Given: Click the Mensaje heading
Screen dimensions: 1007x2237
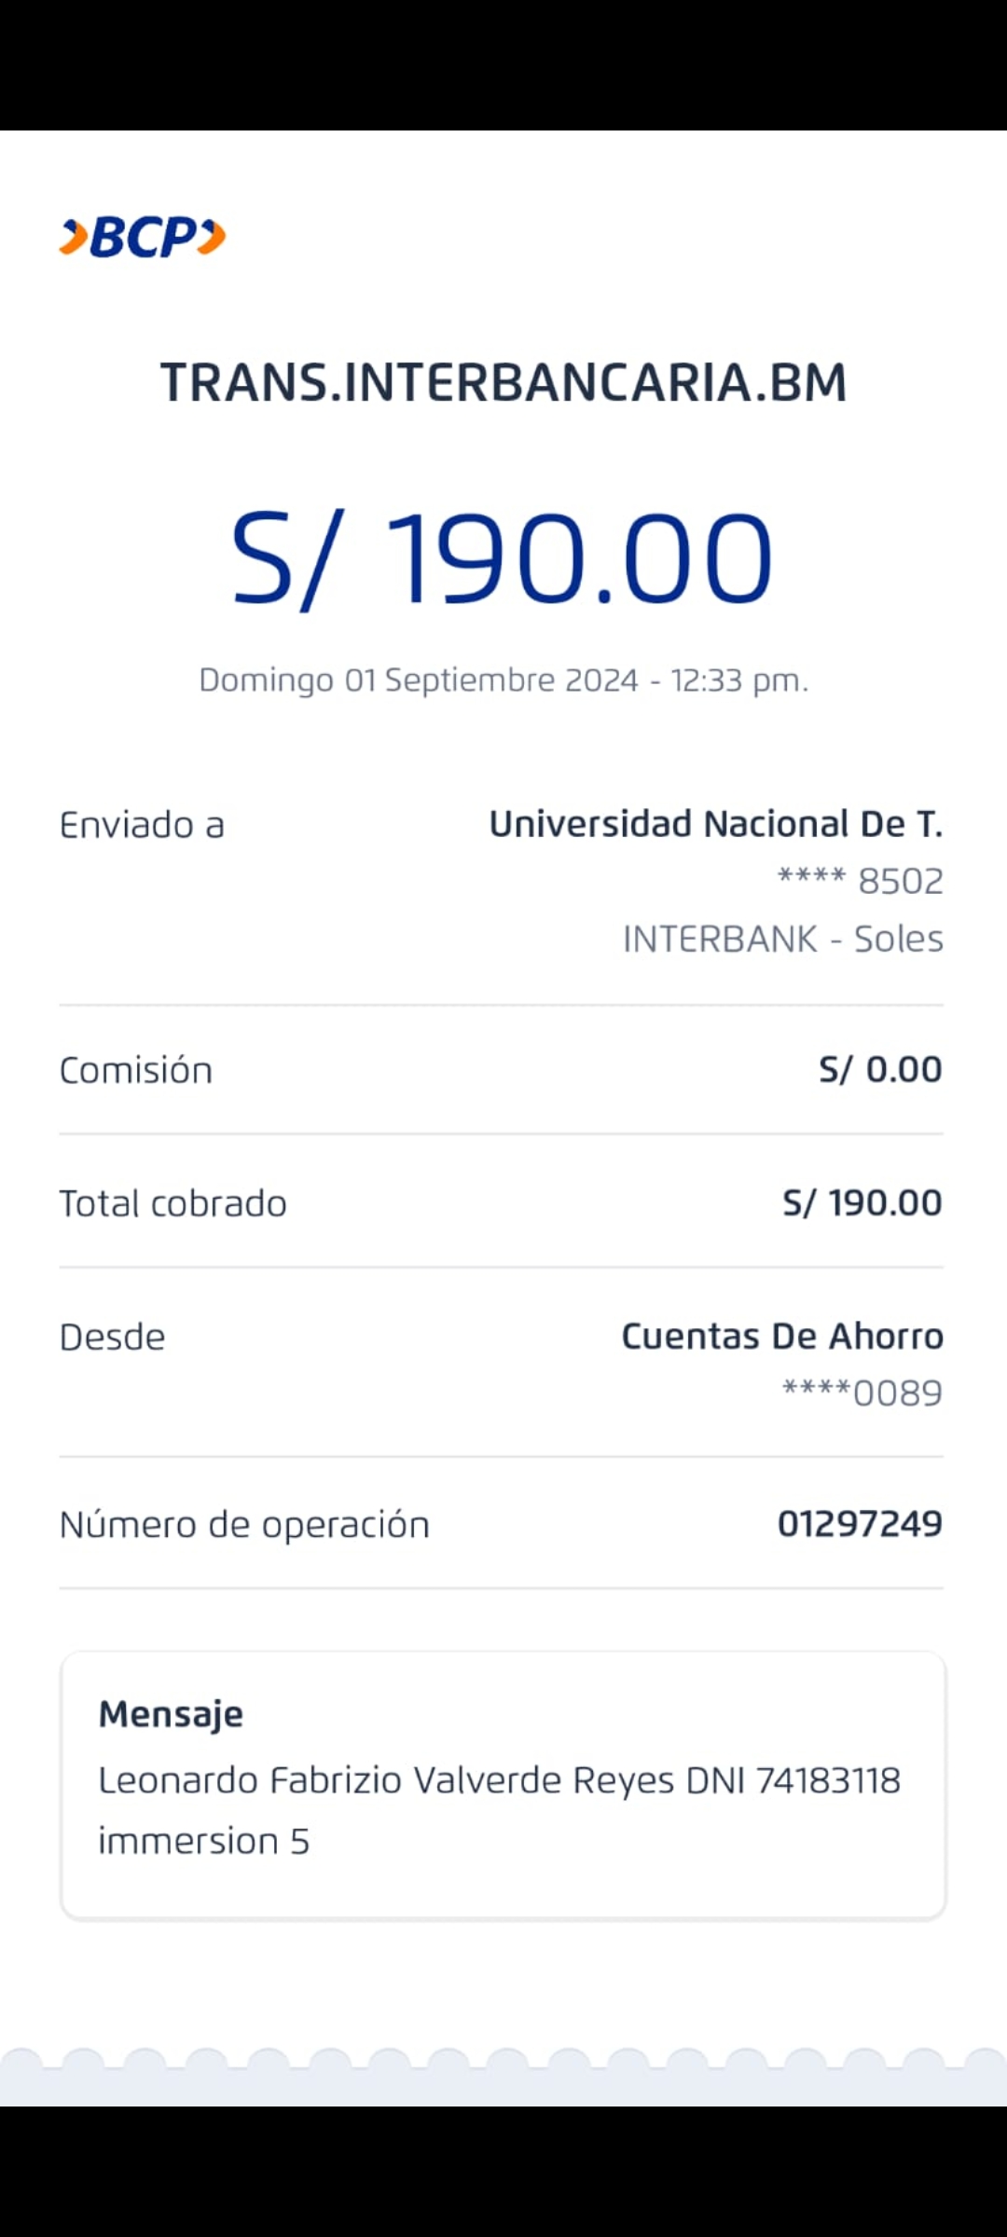Looking at the screenshot, I should 171,1714.
